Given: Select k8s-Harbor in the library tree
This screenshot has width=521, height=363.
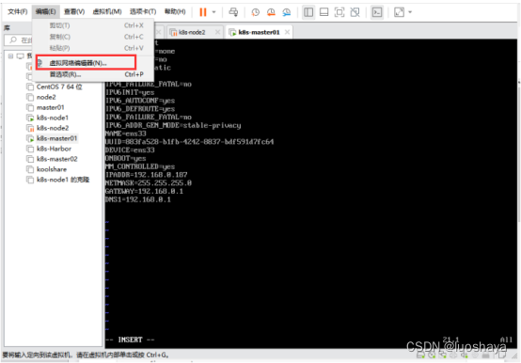Looking at the screenshot, I should point(54,149).
